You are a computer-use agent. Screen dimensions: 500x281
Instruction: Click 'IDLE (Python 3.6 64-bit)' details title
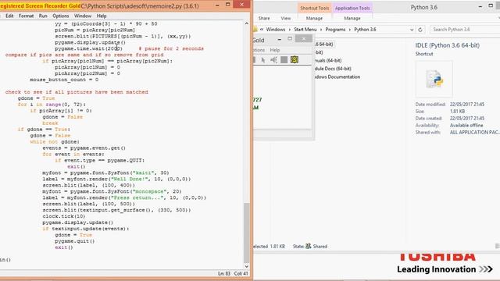[447, 45]
